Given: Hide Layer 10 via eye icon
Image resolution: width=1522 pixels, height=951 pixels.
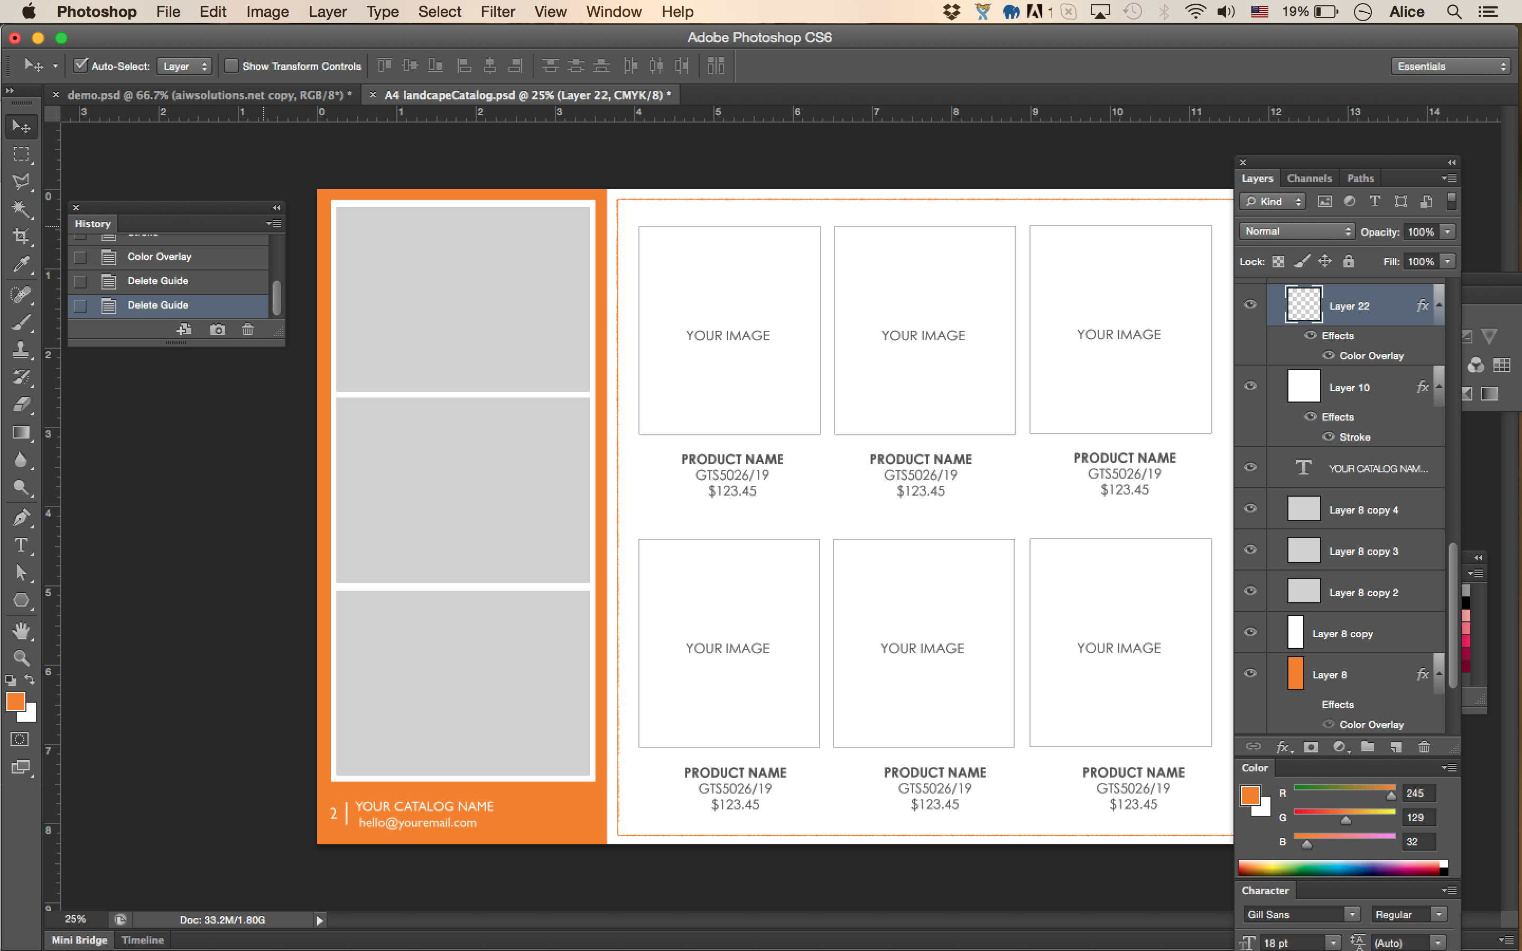Looking at the screenshot, I should [x=1250, y=386].
